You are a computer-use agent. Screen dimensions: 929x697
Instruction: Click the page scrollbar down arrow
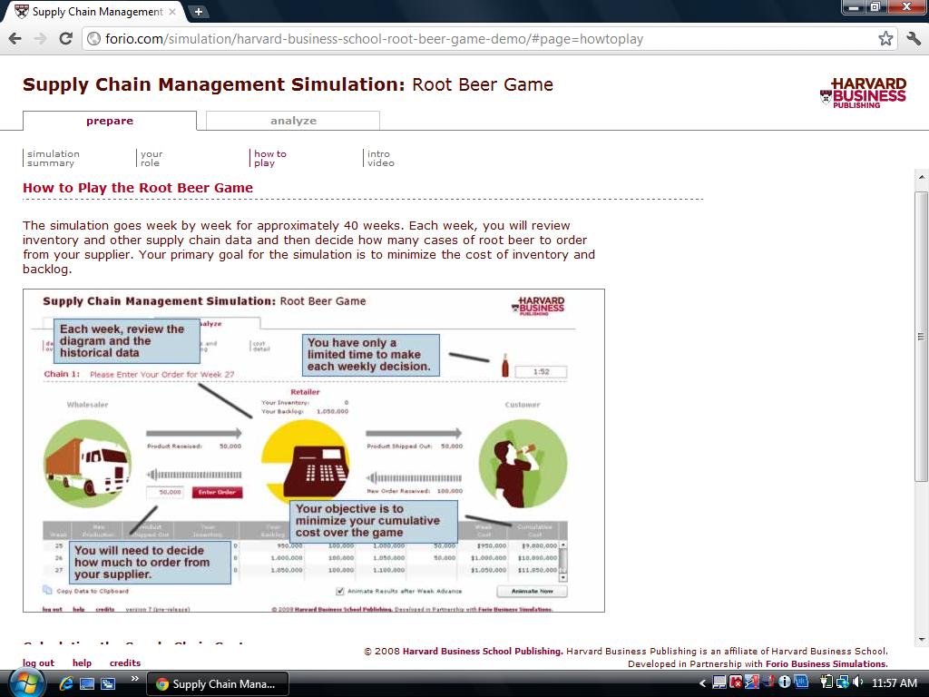click(922, 640)
